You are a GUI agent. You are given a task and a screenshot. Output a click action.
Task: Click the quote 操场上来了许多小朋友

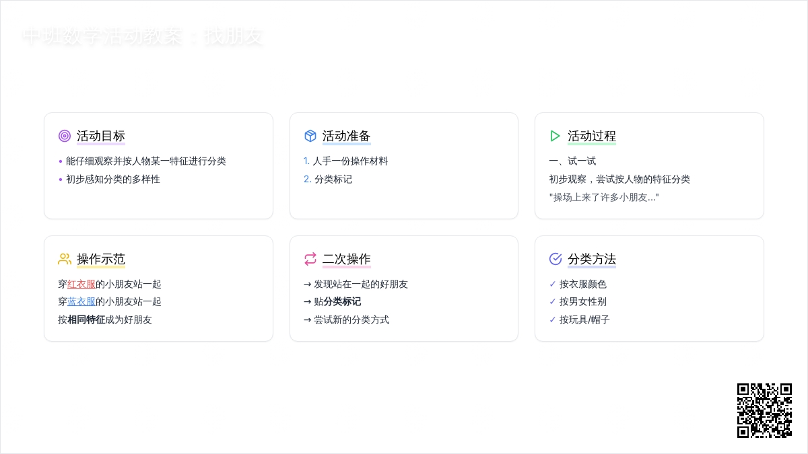604,197
